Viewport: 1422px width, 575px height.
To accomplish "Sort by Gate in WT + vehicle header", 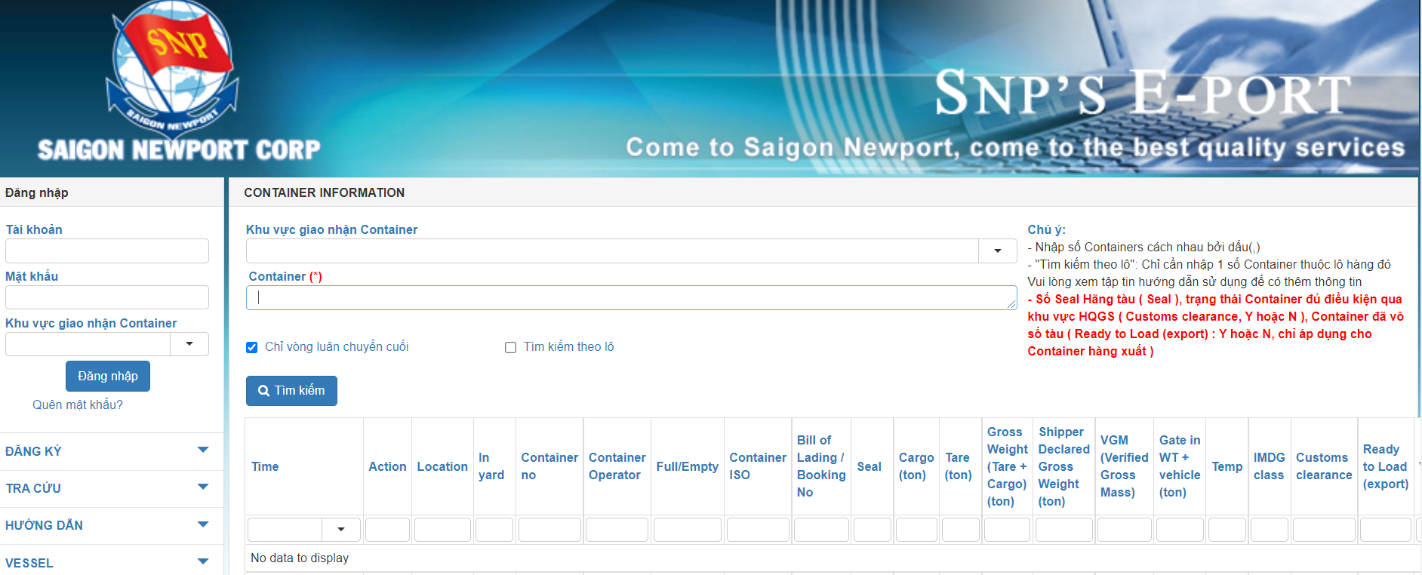I will (1180, 466).
